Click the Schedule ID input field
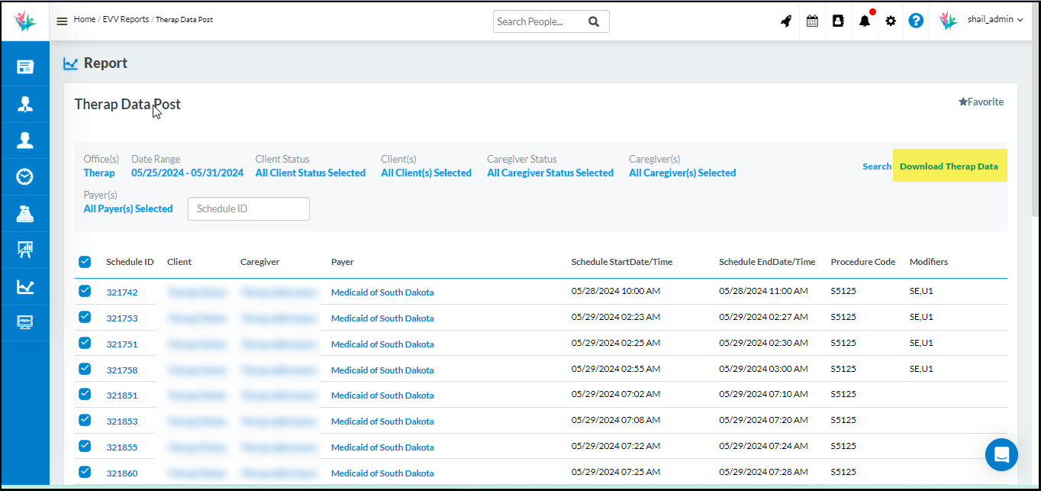This screenshot has height=491, width=1041. 249,208
